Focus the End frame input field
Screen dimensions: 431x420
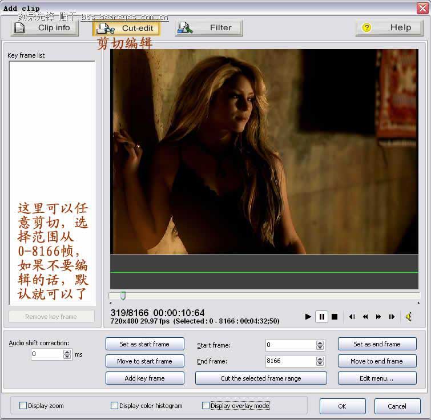pos(291,361)
